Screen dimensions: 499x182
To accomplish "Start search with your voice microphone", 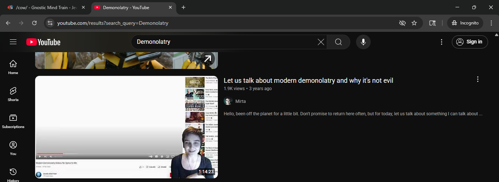I will click(363, 42).
